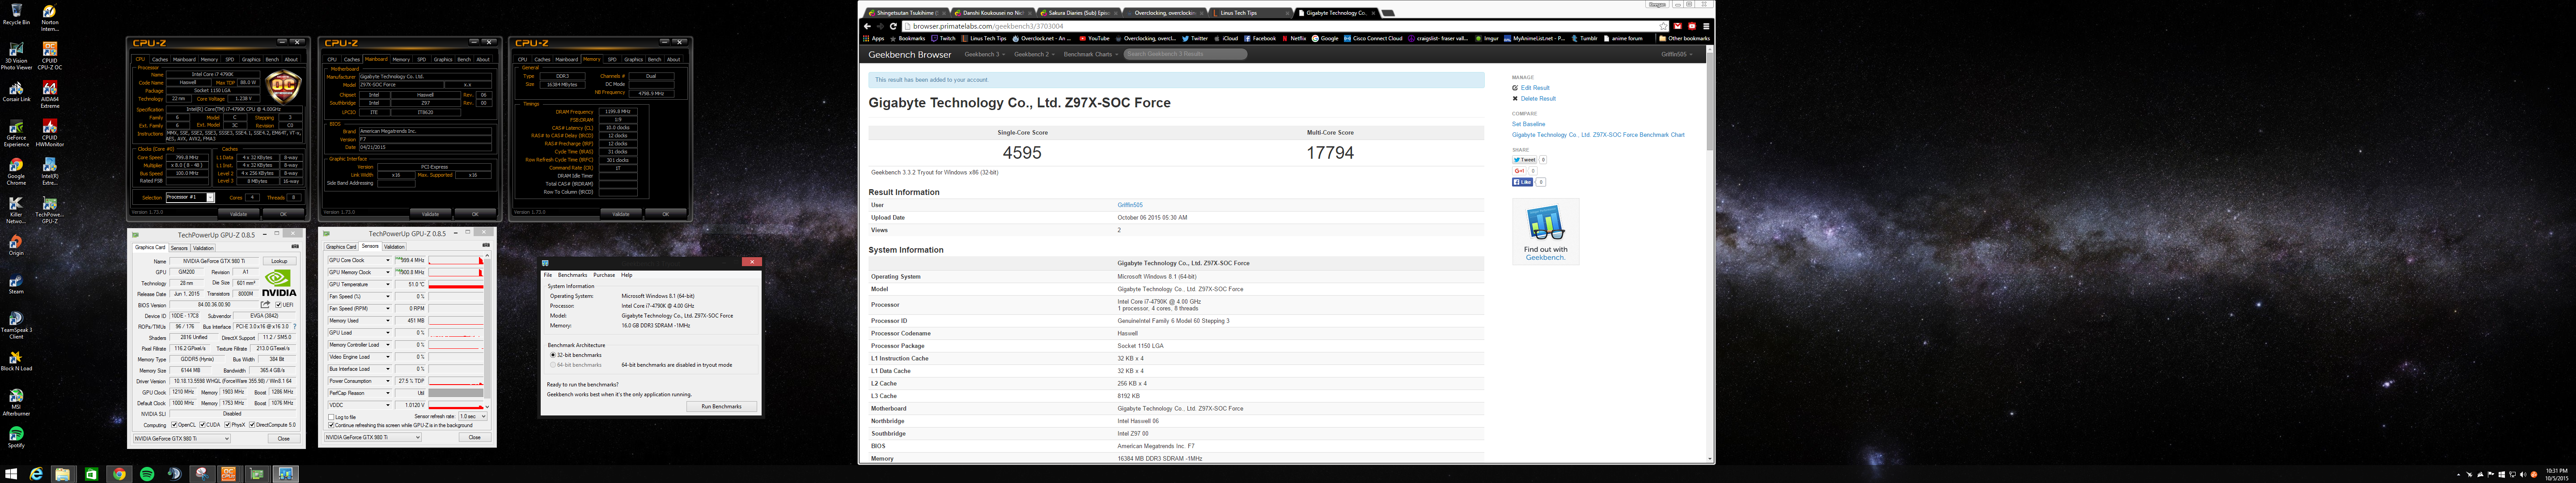This screenshot has width=2576, height=483.
Task: Open the Spotify desktop shortcut
Action: tap(16, 437)
